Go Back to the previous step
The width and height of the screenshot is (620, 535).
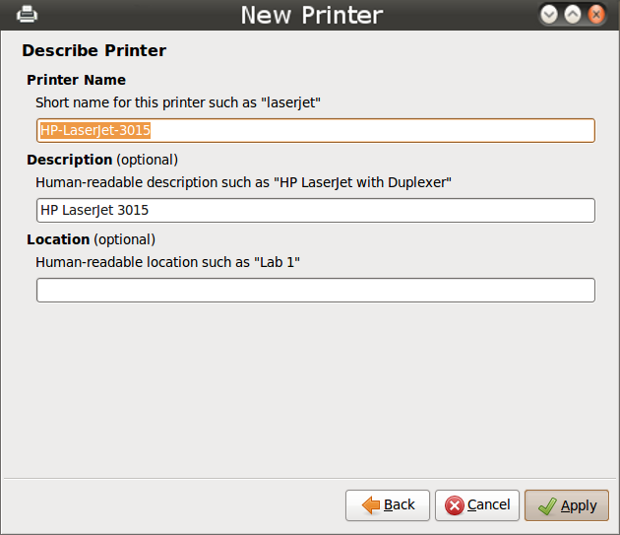click(x=388, y=505)
